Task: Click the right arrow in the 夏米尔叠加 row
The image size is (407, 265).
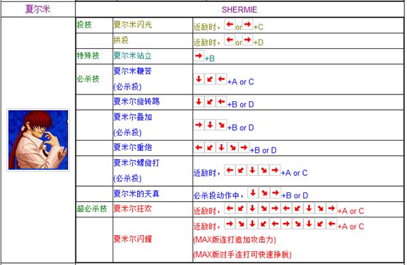Action: coord(199,125)
